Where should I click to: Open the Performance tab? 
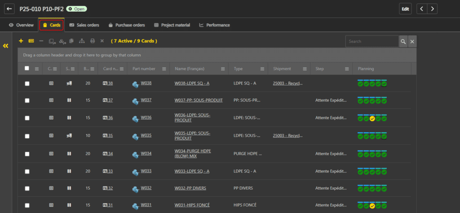214,25
